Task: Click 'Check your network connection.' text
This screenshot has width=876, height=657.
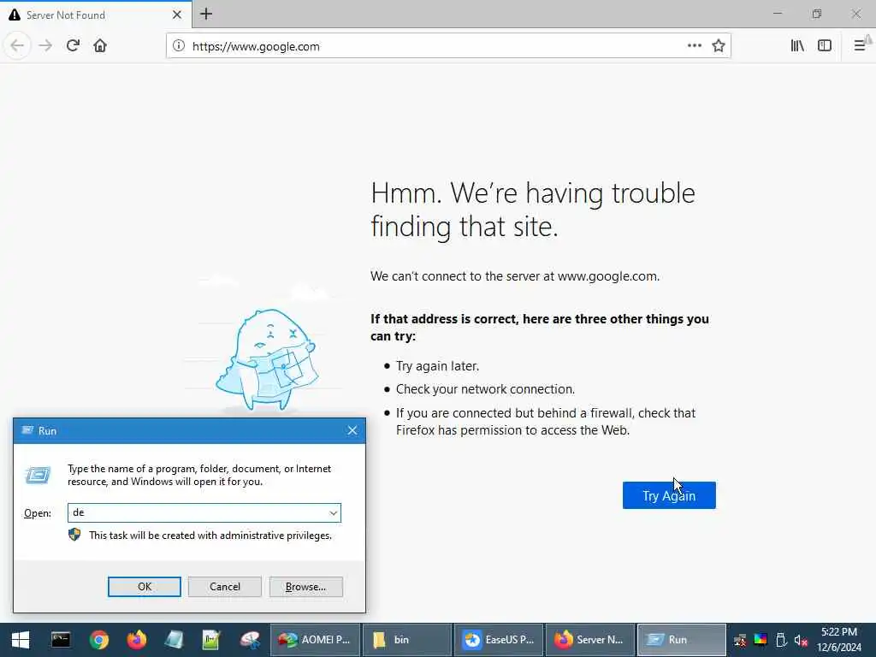Action: click(x=486, y=389)
